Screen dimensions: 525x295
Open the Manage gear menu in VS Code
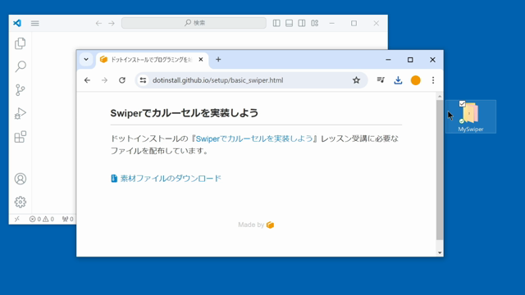(20, 202)
